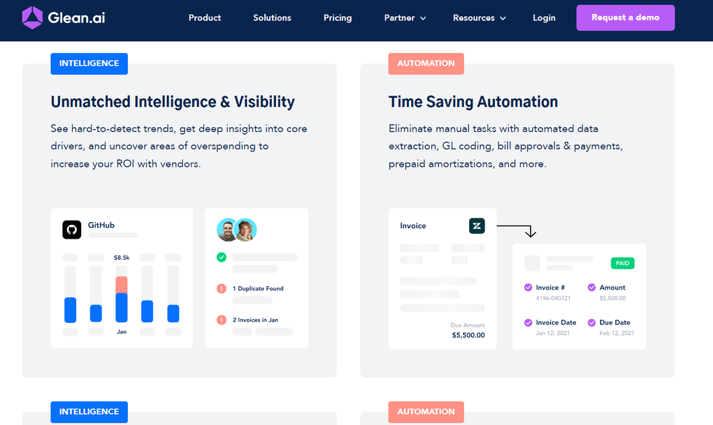
Task: Expand the Partner dropdown menu
Action: coord(405,17)
